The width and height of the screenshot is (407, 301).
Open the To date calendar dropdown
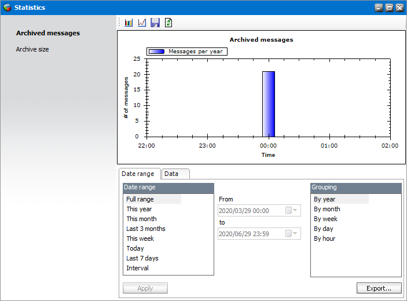(291, 234)
